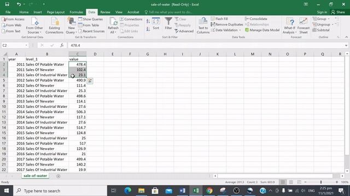Click the Connections button
Viewport: 350px width, 196px height.
pos(131,20)
